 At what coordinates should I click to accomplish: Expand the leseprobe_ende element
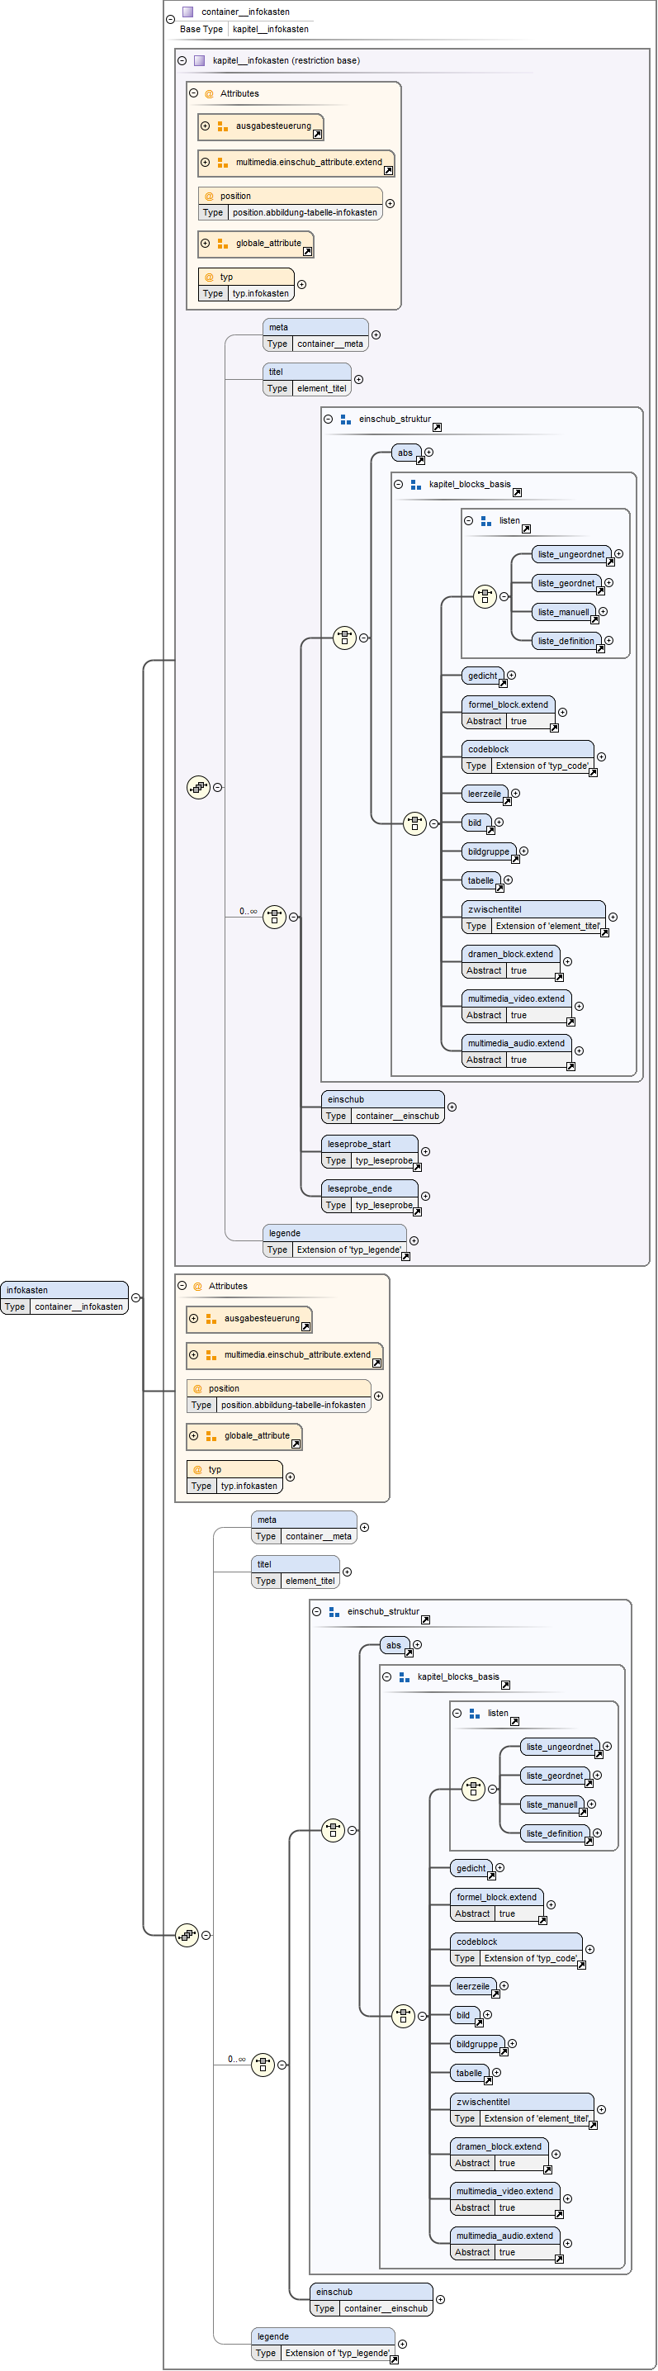(x=425, y=1197)
